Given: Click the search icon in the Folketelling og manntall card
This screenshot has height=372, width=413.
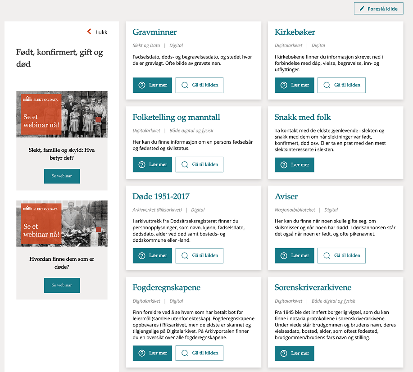Looking at the screenshot, I should point(185,164).
